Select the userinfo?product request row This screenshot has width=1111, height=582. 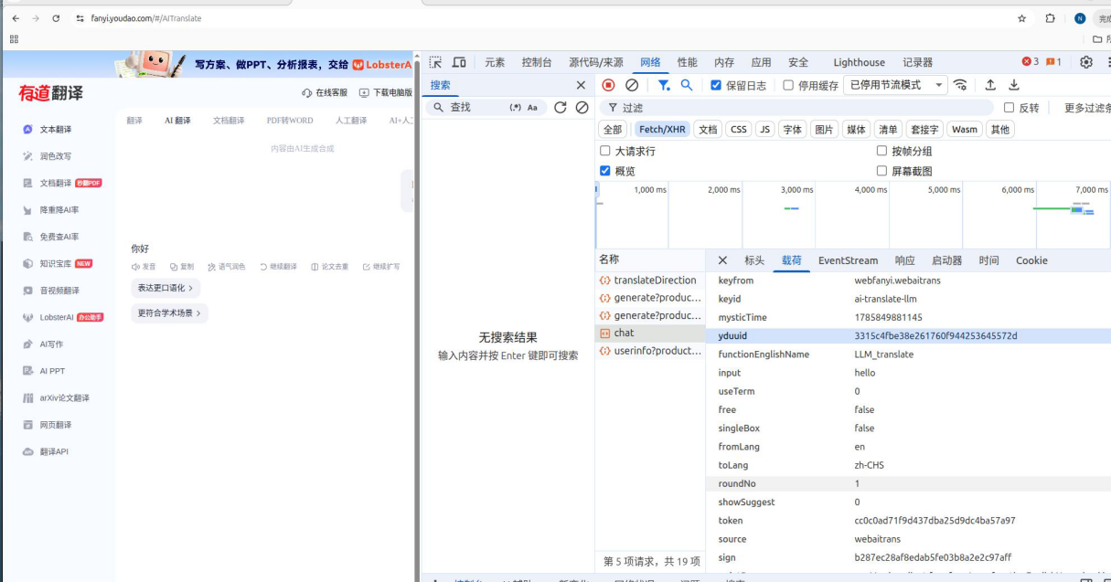click(650, 351)
